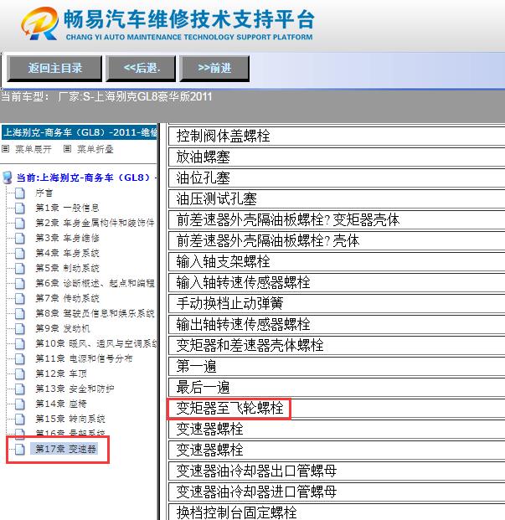Viewport: 505px width, 520px height.
Task: Open 第13章 安全和防护 chapter
Action: (75, 389)
